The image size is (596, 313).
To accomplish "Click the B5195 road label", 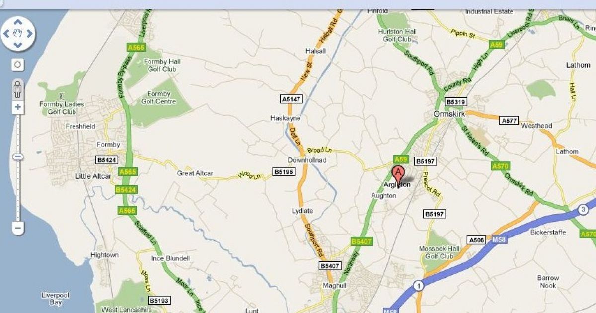I will (x=284, y=171).
